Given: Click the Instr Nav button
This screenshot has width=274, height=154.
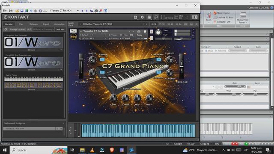Looking at the screenshot, I should pos(60,30).
